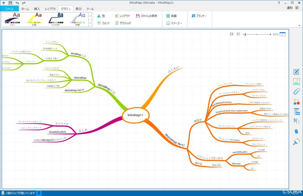303x196 pixels.
Task: Open the ホーム ribbon tab
Action: tap(25, 9)
